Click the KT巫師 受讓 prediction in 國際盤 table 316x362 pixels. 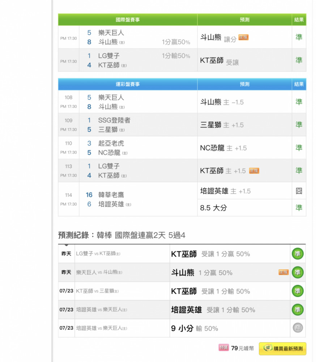point(219,61)
